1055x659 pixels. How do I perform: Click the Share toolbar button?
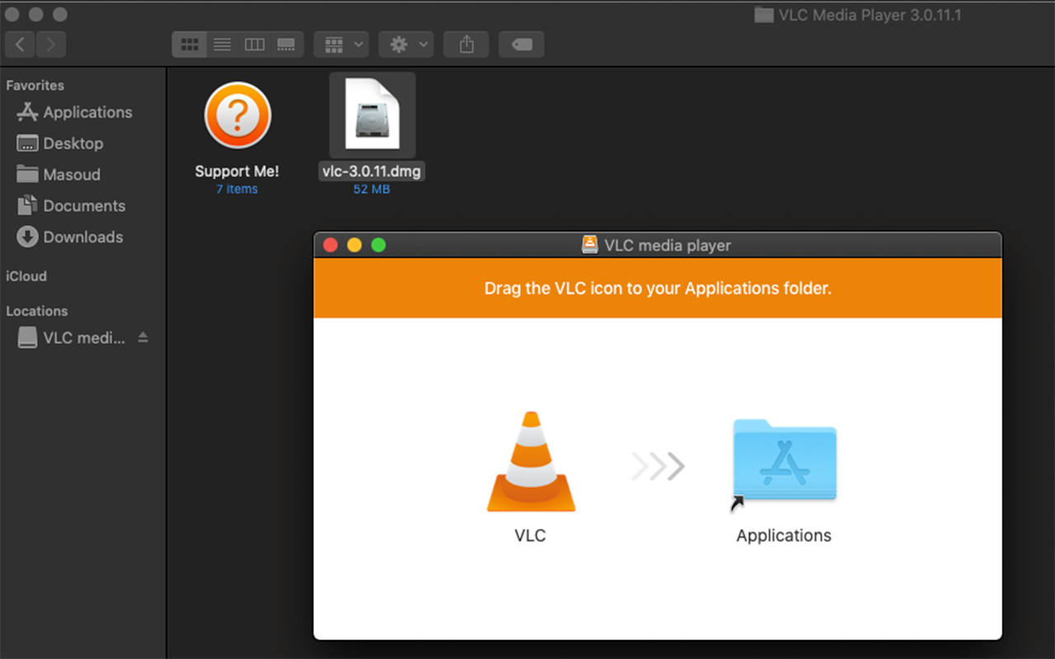[467, 44]
